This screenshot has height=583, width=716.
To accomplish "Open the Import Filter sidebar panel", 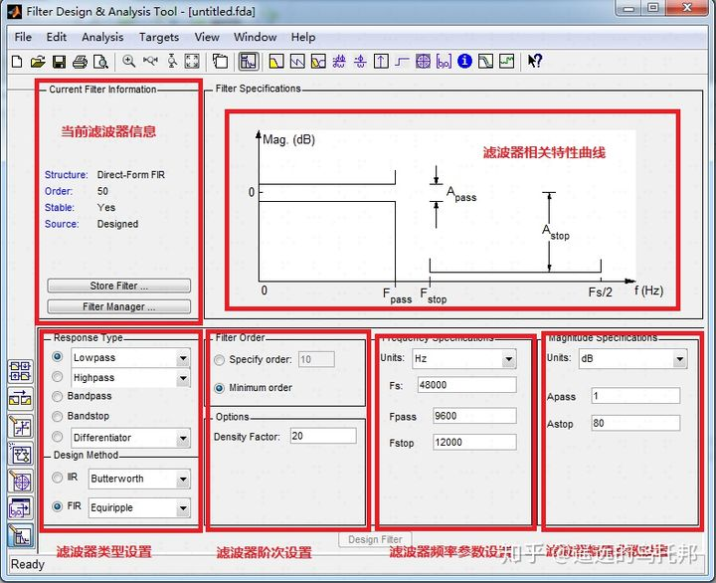I will coord(20,508).
